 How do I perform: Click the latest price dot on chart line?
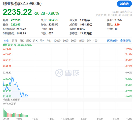(28, 95)
